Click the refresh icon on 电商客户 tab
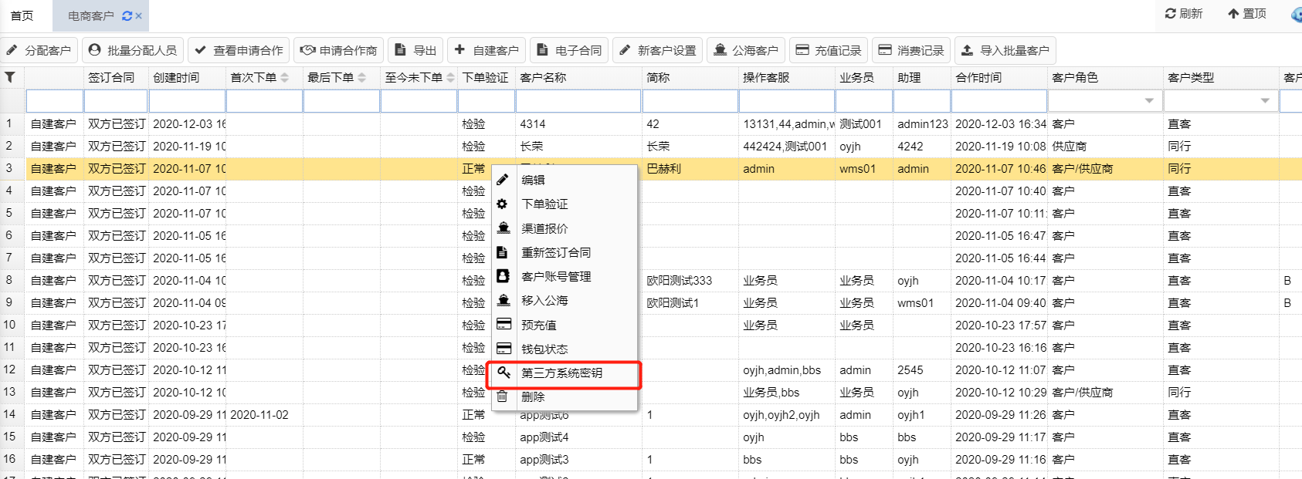Screen dimensions: 1302x479 click(127, 15)
